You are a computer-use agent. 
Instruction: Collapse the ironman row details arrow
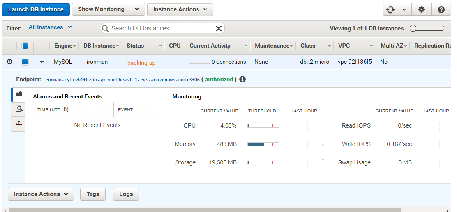(42, 62)
